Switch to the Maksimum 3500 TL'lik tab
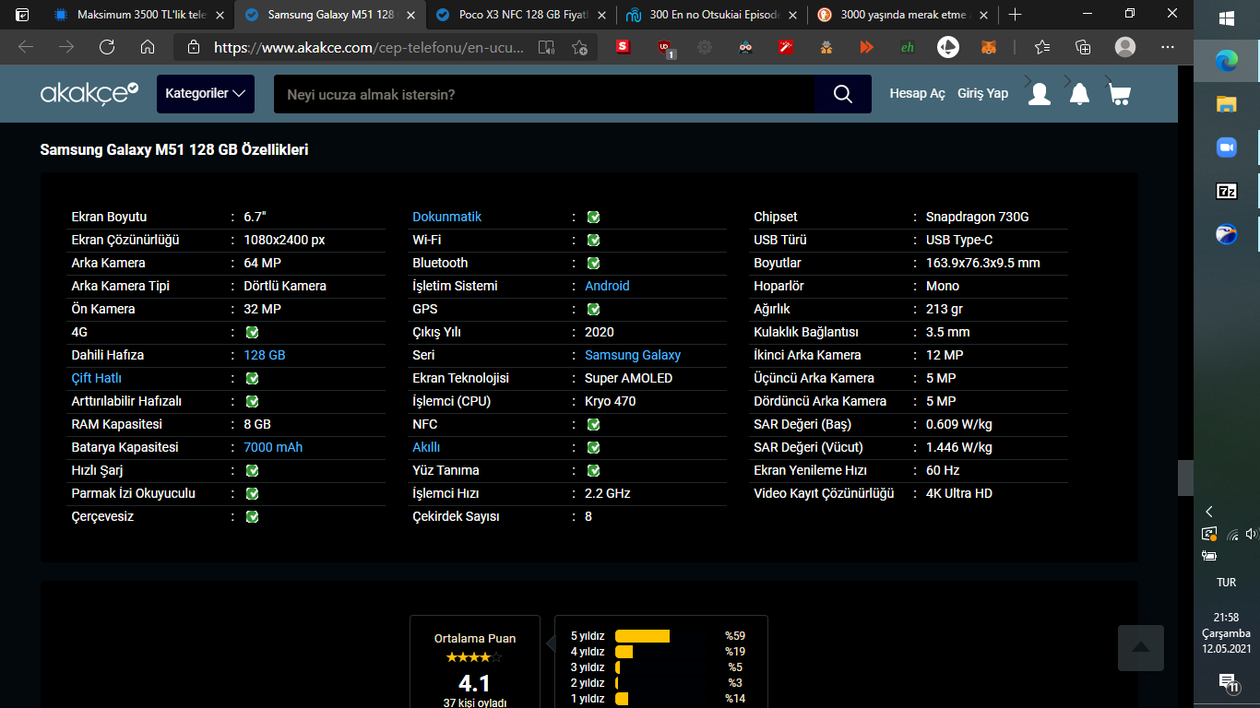The height and width of the screenshot is (708, 1260). click(138, 15)
